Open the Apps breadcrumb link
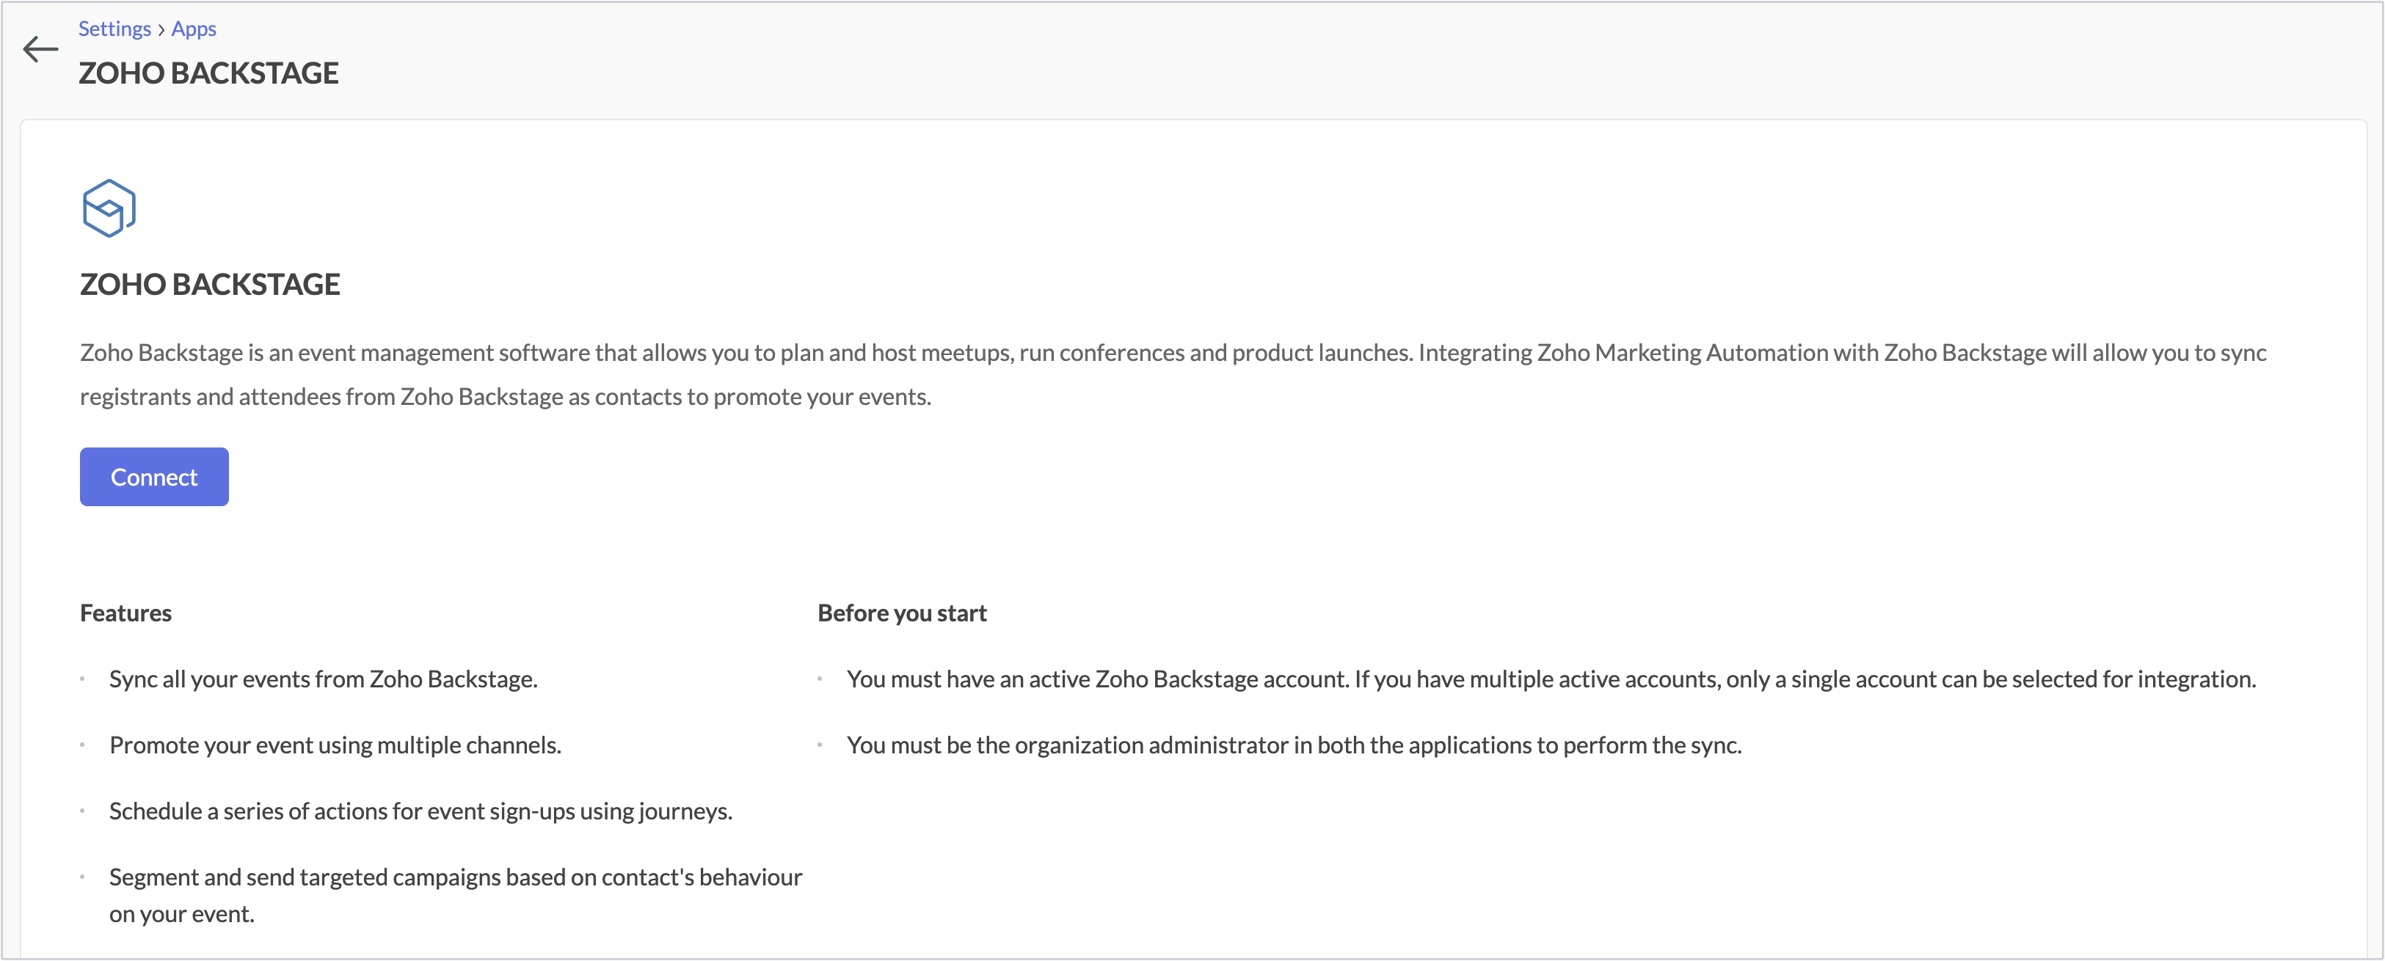The height and width of the screenshot is (961, 2385). point(194,29)
